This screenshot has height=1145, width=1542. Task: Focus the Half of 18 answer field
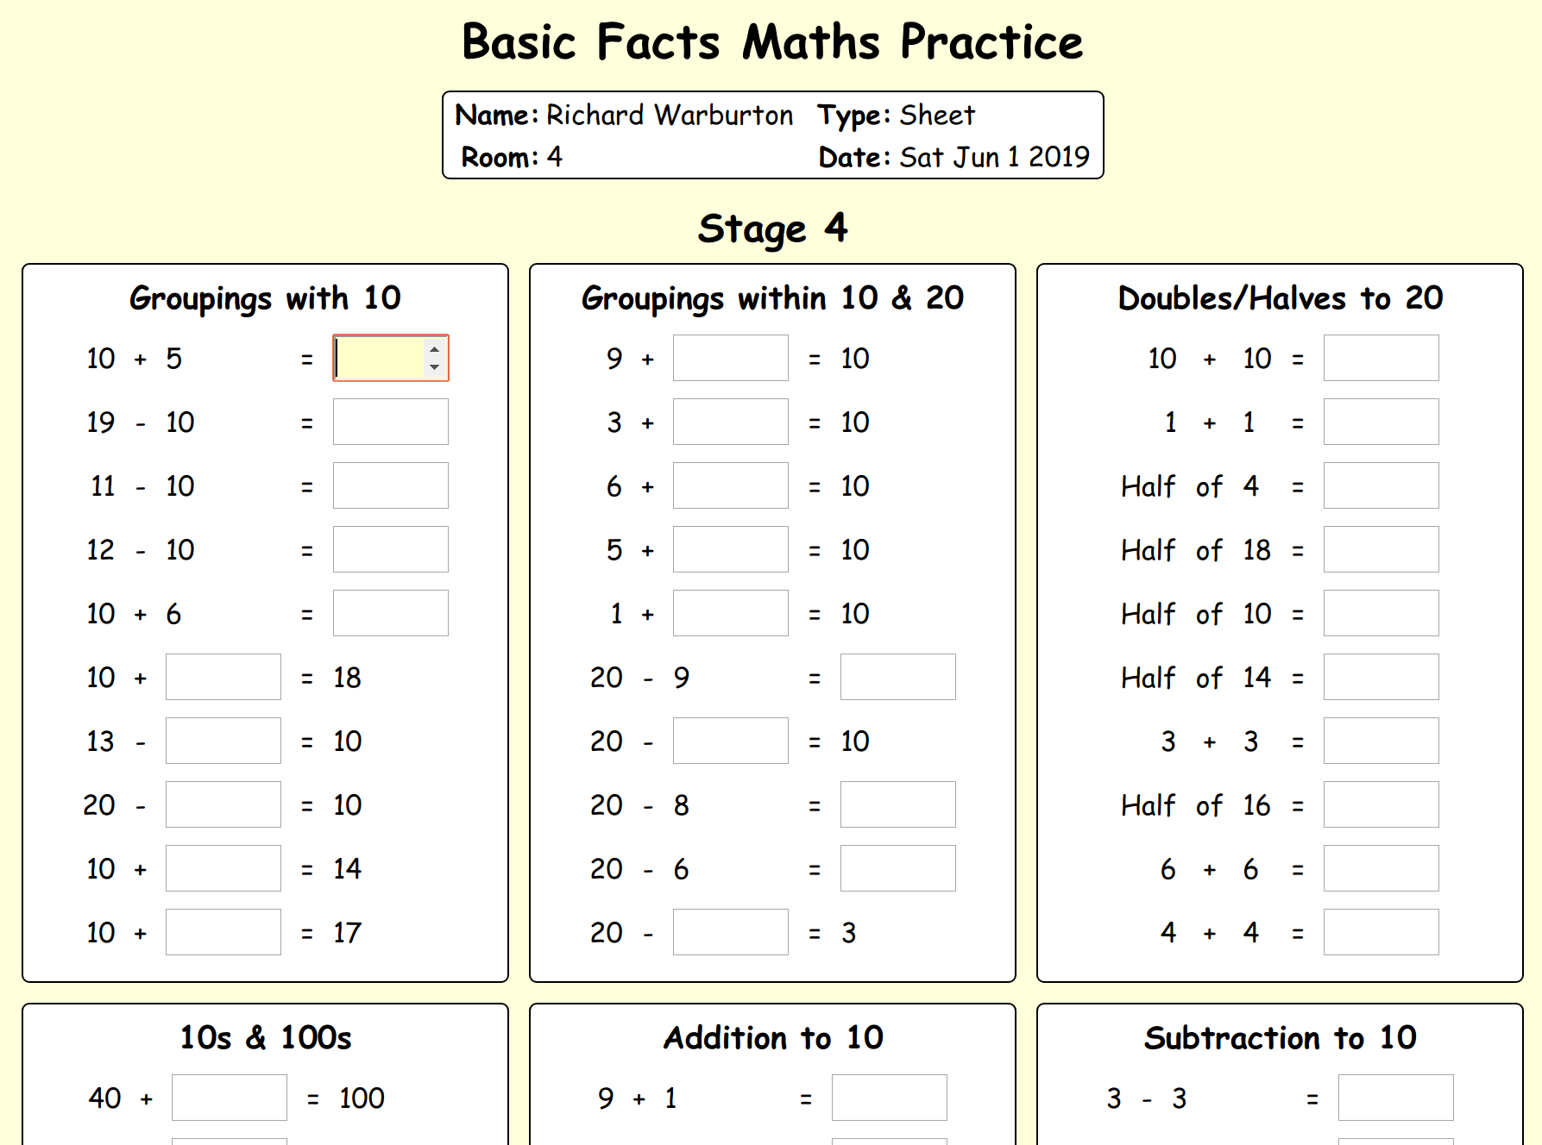point(1381,549)
